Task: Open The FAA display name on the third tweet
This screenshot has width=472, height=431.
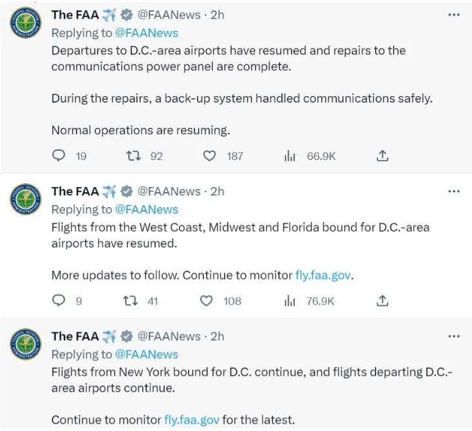Action: [x=75, y=336]
